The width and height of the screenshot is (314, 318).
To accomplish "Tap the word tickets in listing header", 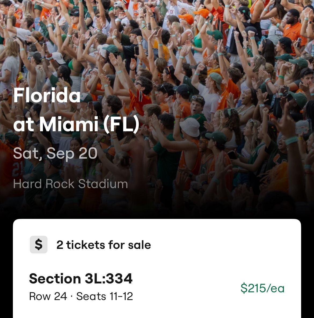I will tap(86, 245).
